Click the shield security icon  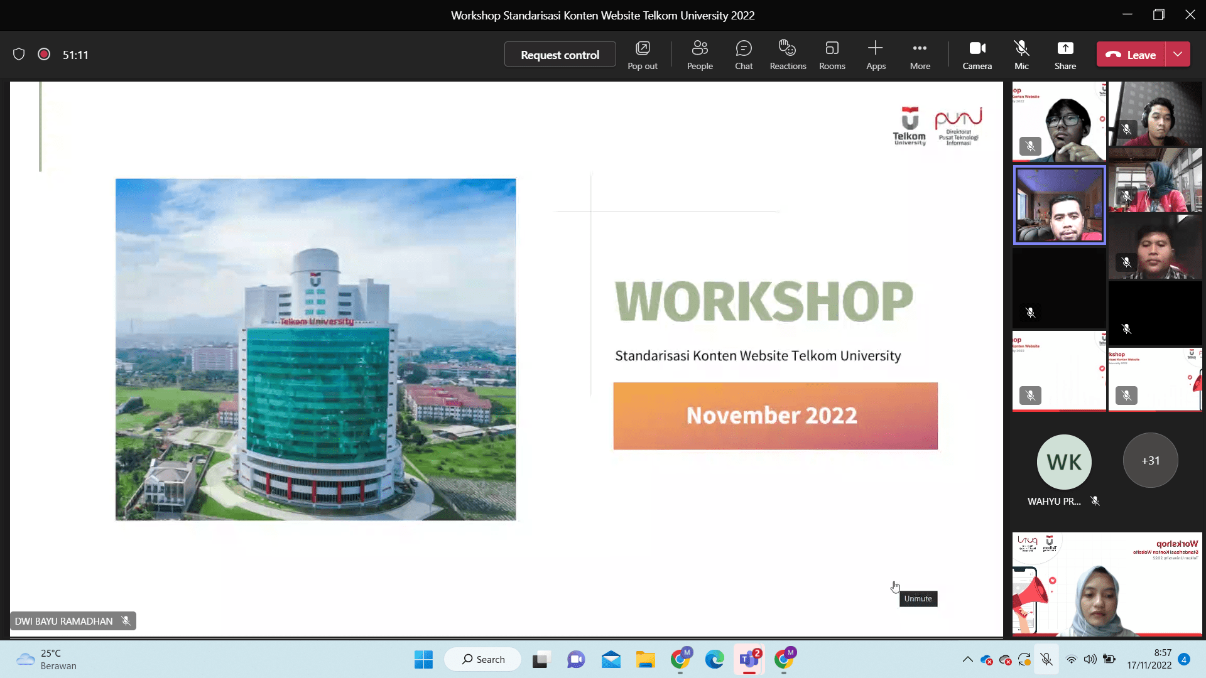coord(19,55)
